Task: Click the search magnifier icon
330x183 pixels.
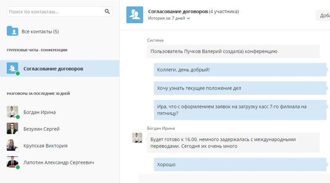Action: pyautogui.click(x=107, y=11)
